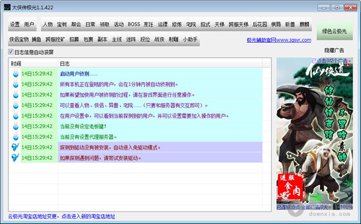Click the 仙侠道 game advertisement image
This screenshot has height=224, width=361.
click(x=315, y=133)
